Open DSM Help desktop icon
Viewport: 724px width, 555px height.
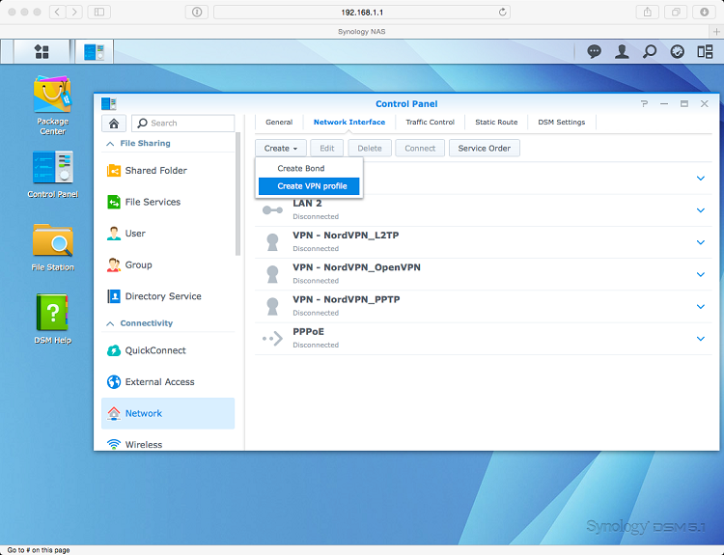pos(52,317)
